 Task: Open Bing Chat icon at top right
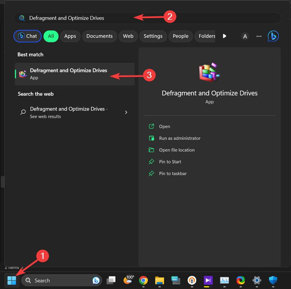(273, 36)
